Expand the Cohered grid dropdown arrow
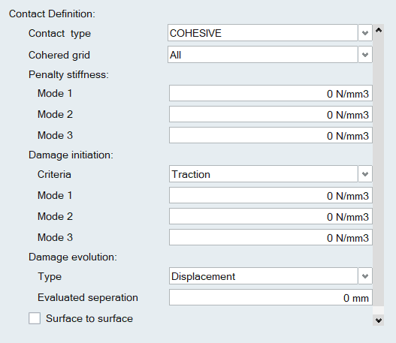This screenshot has height=343, width=396. [x=365, y=55]
